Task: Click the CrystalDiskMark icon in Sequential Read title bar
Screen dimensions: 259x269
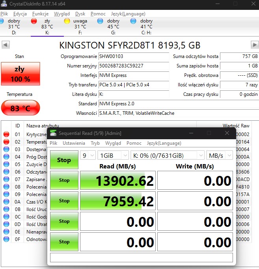Action: point(53,133)
